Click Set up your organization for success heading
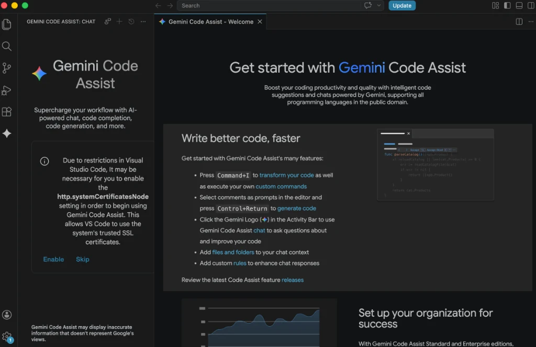Screen dimensions: 536x347 (426, 318)
